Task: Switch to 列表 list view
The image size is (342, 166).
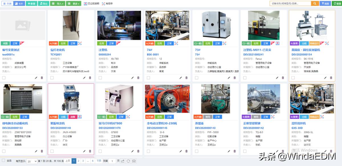Action: click(x=7, y=4)
